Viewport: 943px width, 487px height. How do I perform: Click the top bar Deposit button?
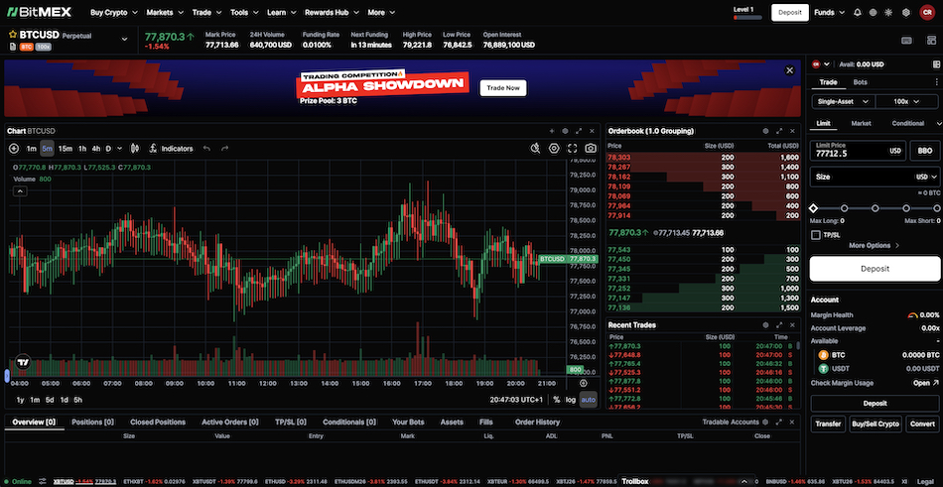(790, 13)
